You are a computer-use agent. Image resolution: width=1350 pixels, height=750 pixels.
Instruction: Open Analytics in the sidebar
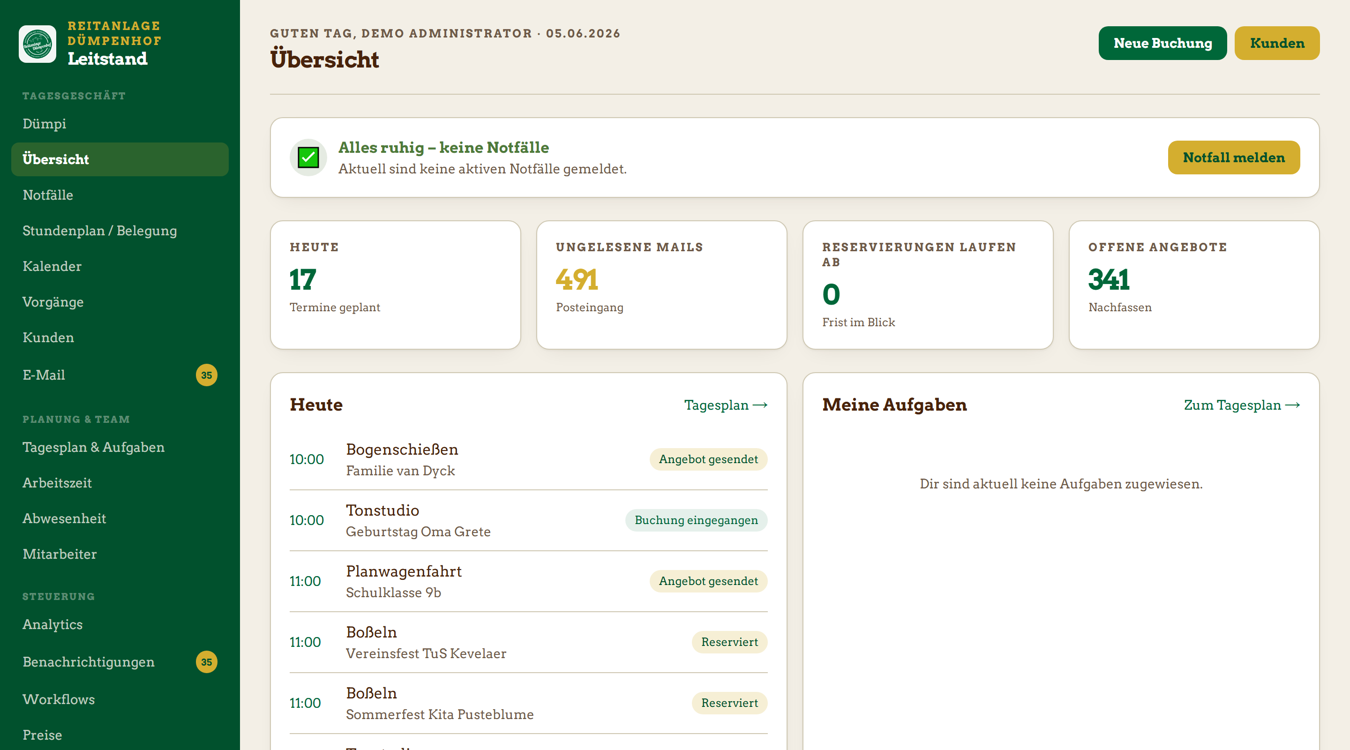[120, 624]
